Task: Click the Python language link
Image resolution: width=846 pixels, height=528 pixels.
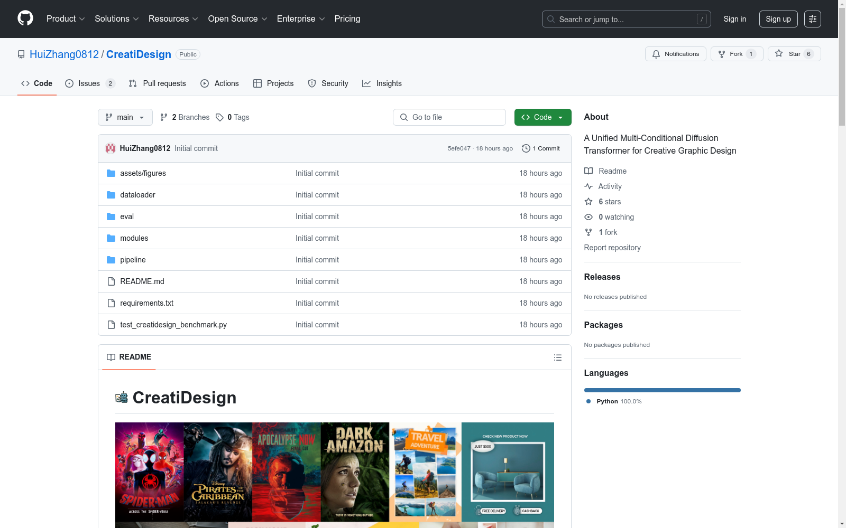Action: [x=614, y=401]
